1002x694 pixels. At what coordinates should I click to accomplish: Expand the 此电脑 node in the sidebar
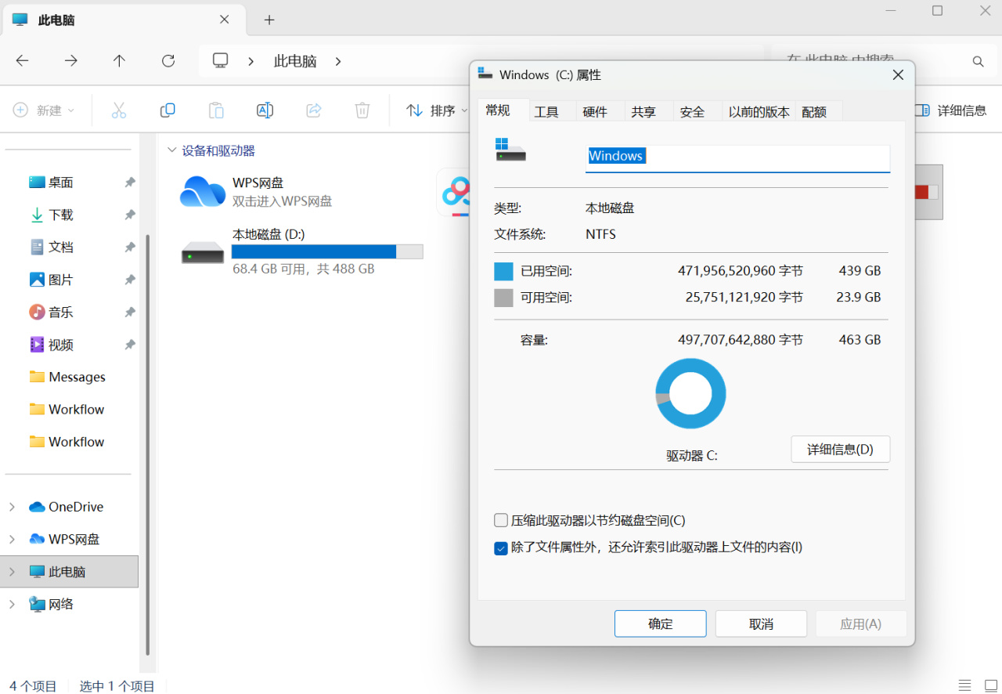12,572
